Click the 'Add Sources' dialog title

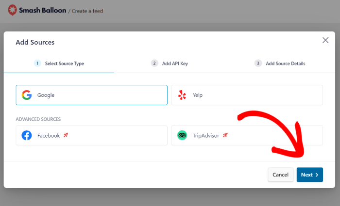(35, 42)
